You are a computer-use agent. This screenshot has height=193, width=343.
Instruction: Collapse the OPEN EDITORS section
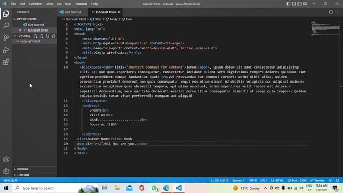point(34,19)
